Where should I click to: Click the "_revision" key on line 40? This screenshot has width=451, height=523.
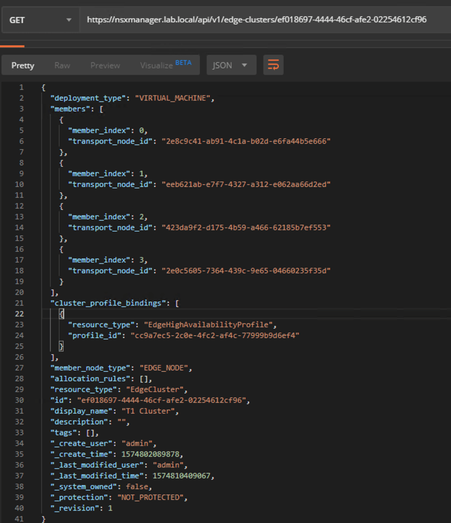point(74,508)
